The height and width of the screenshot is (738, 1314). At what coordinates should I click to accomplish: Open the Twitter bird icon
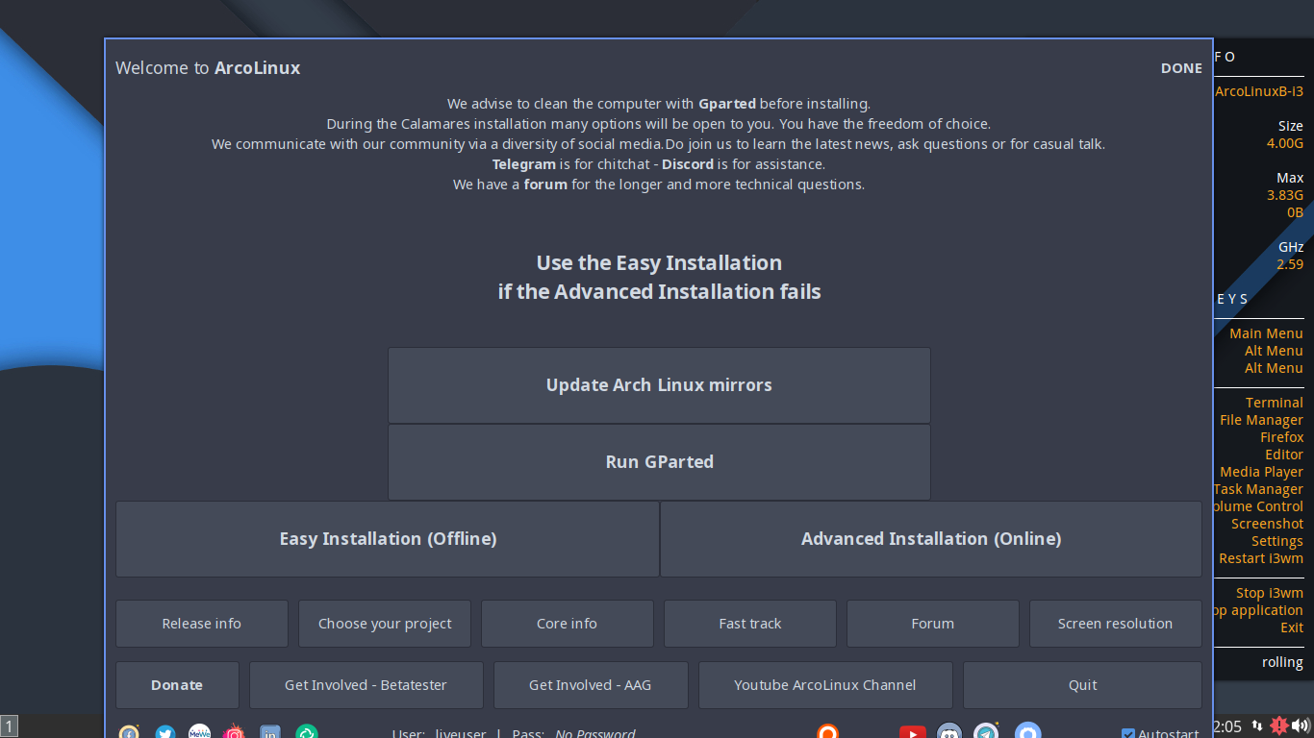point(164,733)
